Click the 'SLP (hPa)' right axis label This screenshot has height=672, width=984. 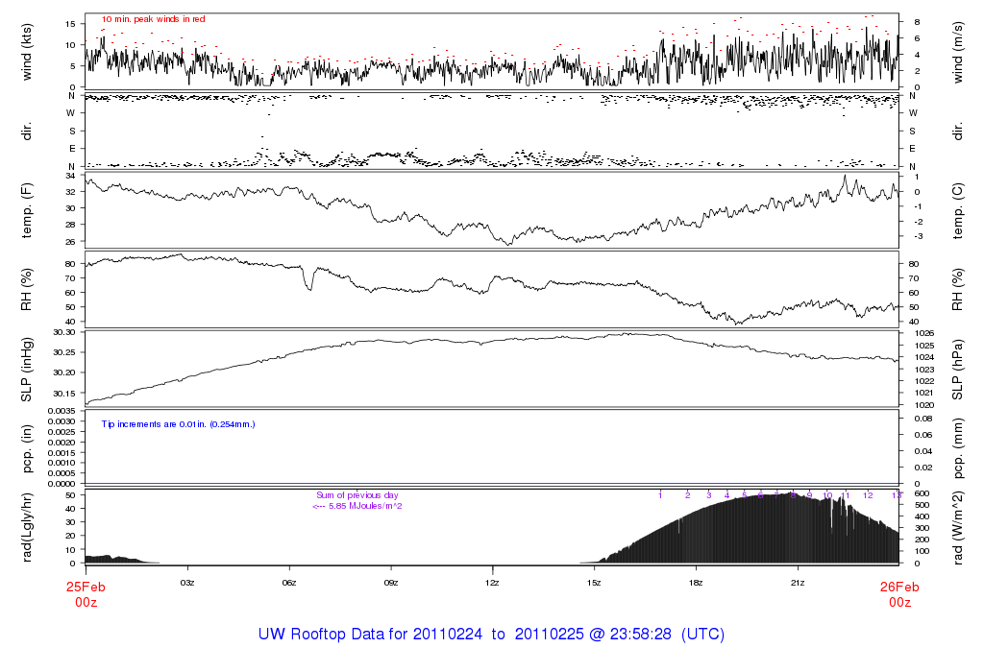click(957, 370)
